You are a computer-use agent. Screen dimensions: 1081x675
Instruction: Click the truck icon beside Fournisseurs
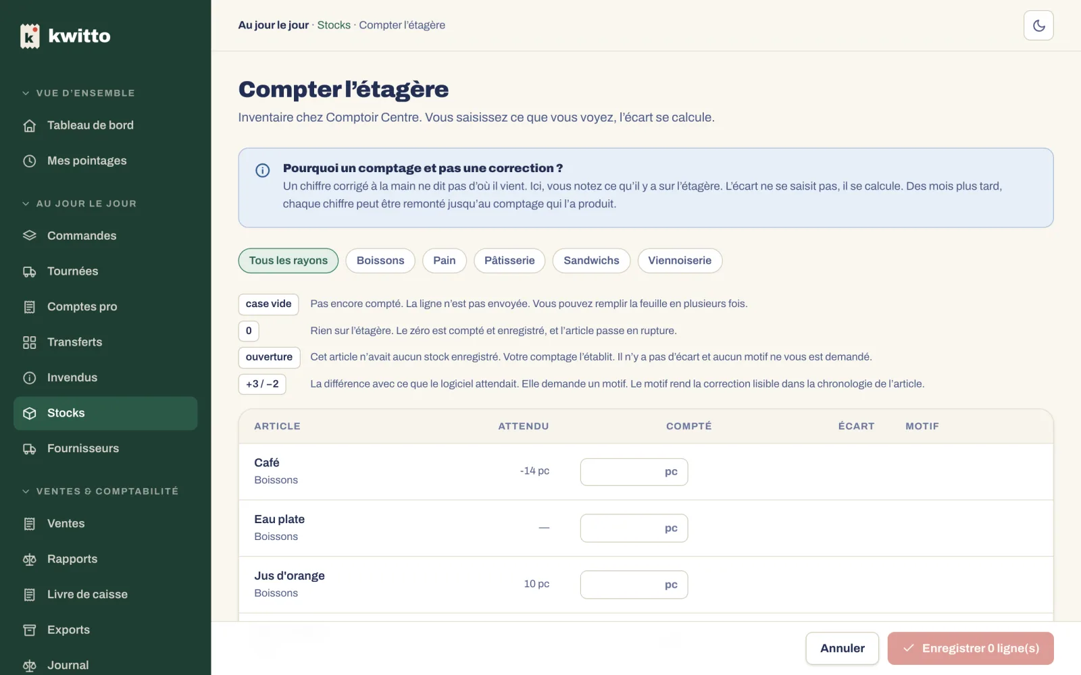tap(30, 449)
